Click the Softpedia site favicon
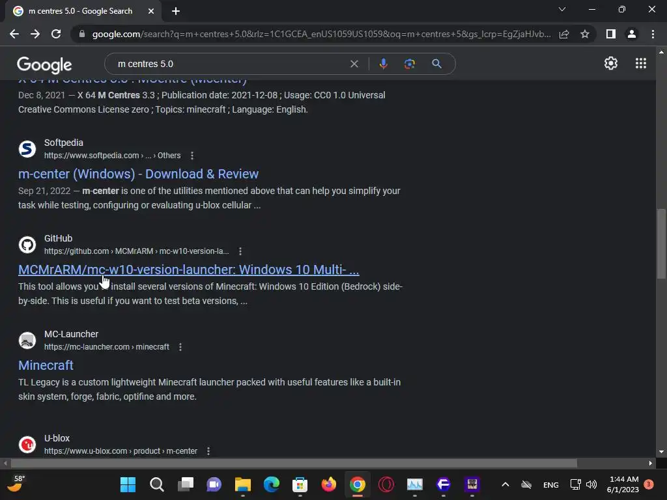667x500 pixels. click(27, 149)
